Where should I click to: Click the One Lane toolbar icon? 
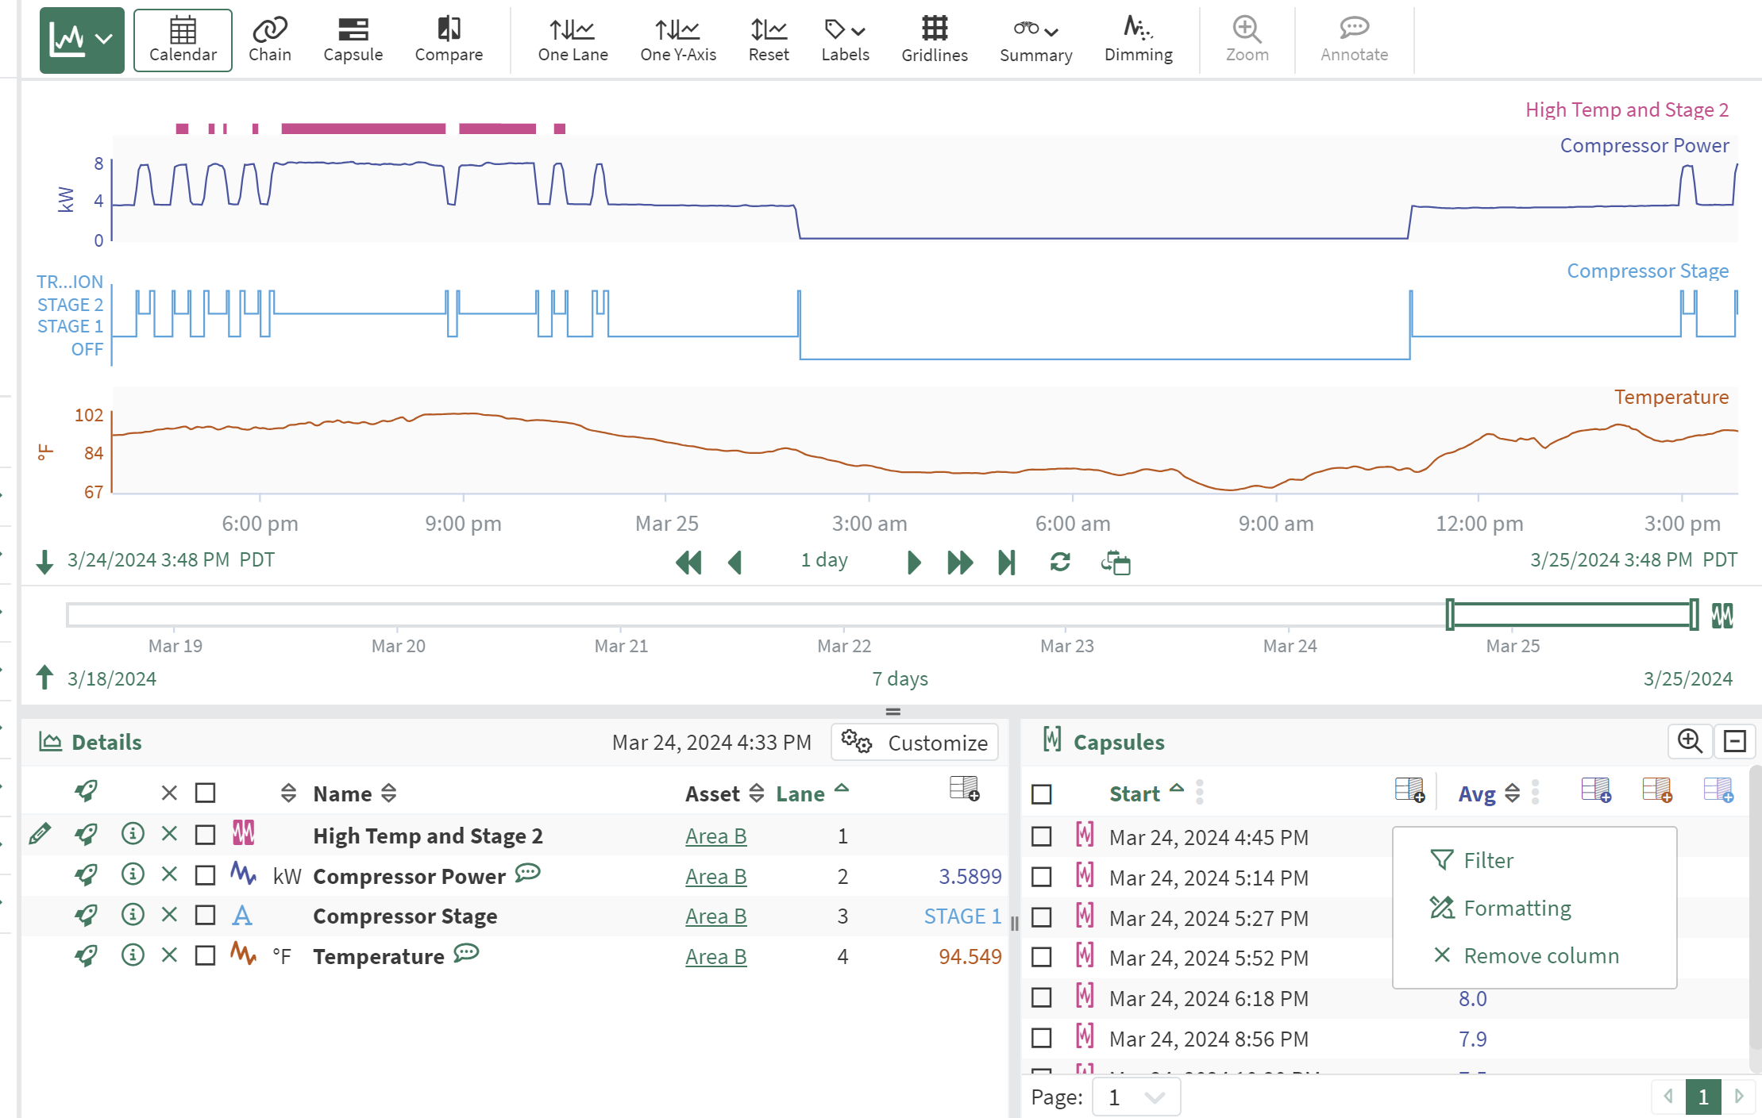click(x=573, y=40)
